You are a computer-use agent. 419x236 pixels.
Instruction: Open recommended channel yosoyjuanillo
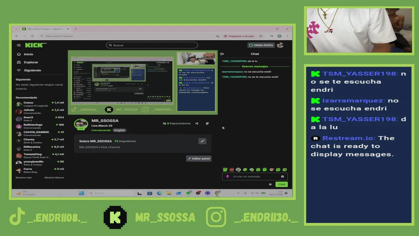(x=40, y=163)
